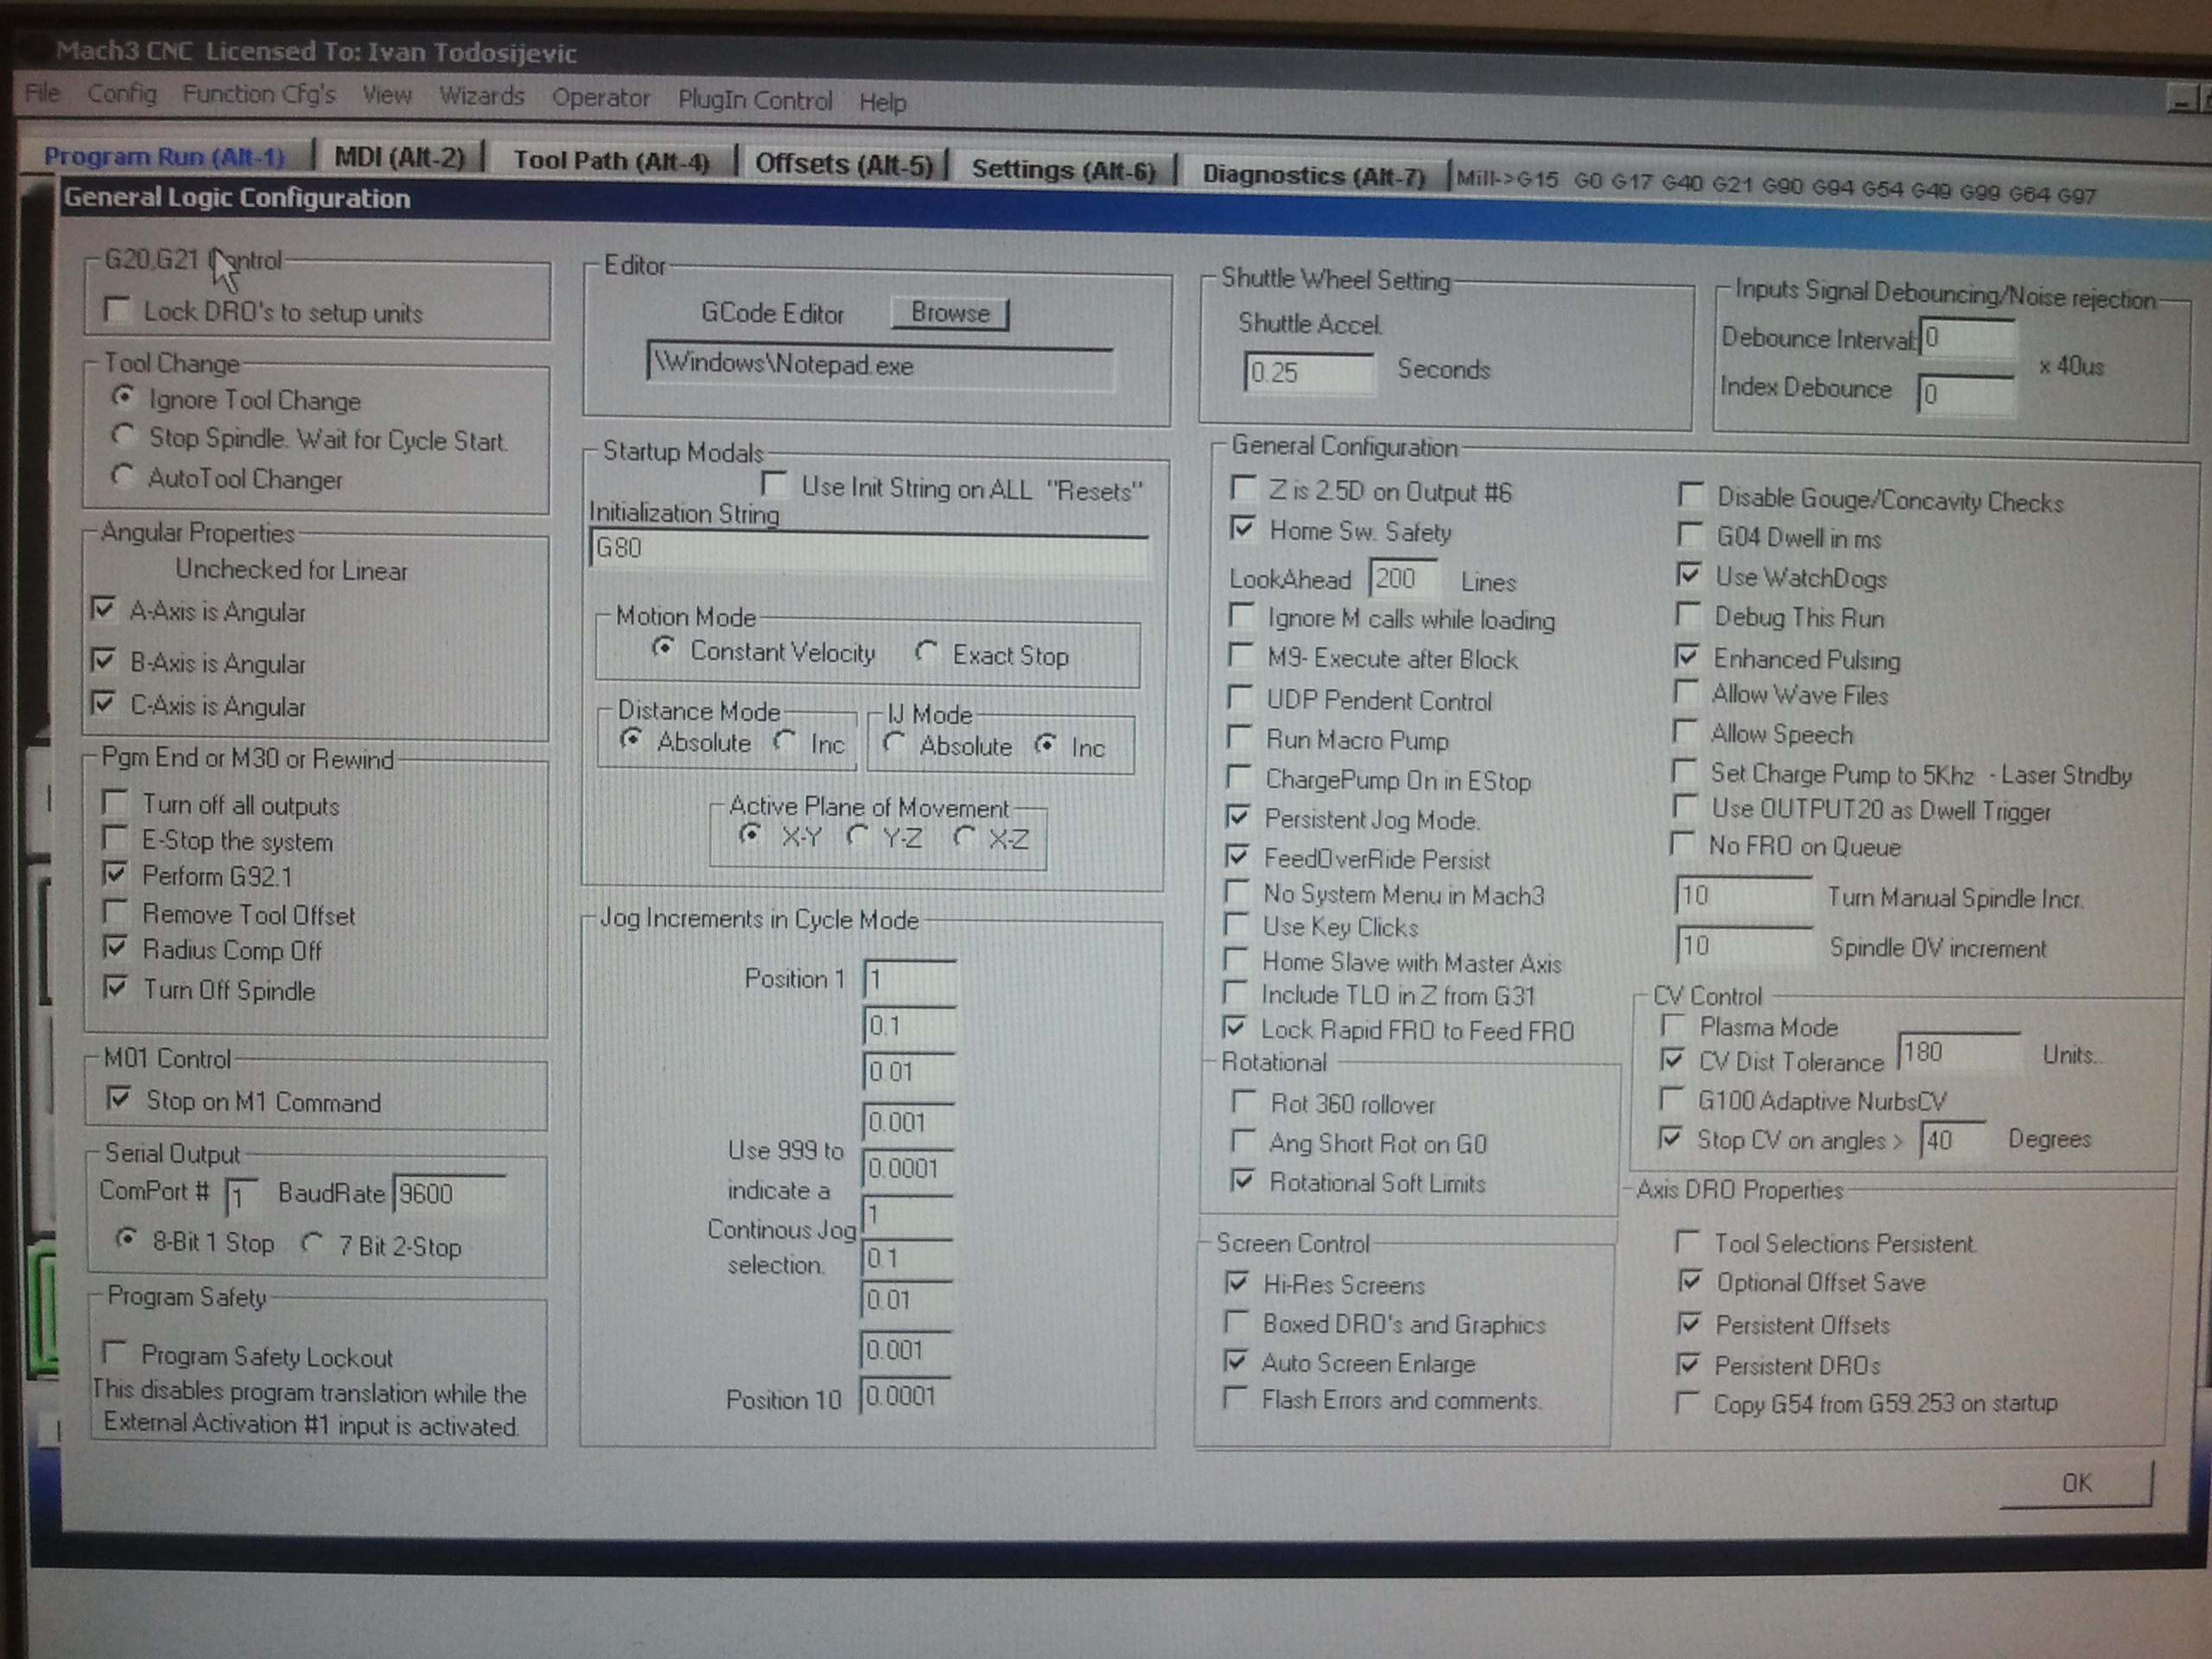Image resolution: width=2212 pixels, height=1659 pixels.
Task: Toggle Stop on M1 Command checkbox
Action: pyautogui.click(x=118, y=1099)
